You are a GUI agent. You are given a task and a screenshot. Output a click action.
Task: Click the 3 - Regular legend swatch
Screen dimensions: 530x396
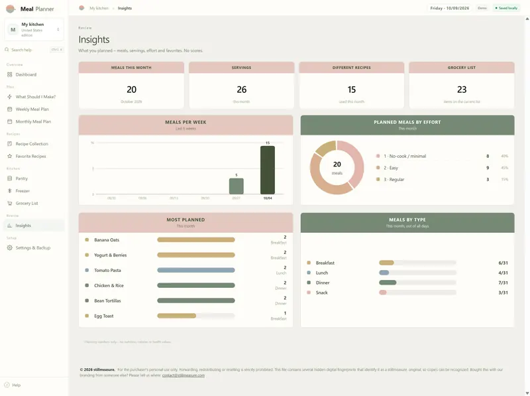click(378, 179)
